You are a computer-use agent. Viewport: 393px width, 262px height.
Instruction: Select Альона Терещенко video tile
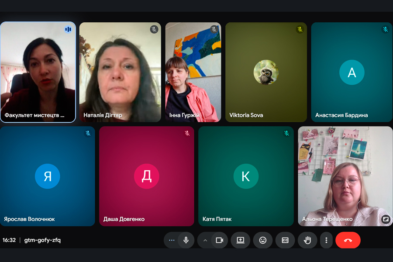pos(345,176)
